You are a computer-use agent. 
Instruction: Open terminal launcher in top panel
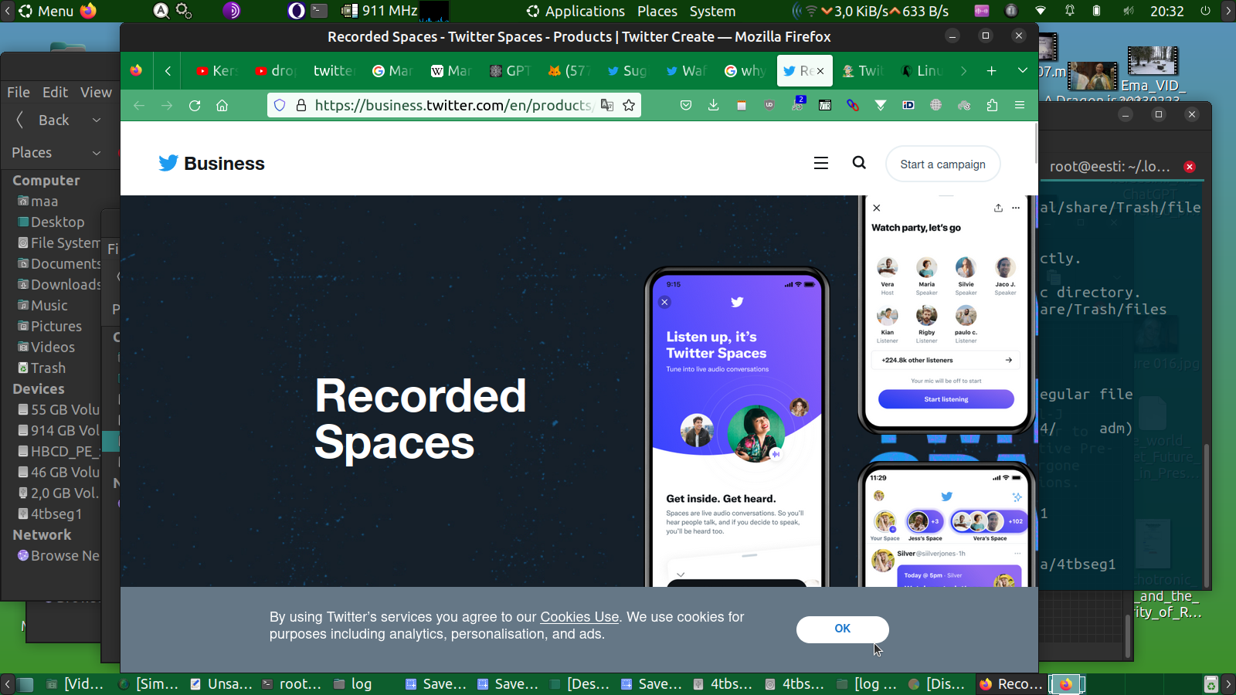tap(319, 11)
